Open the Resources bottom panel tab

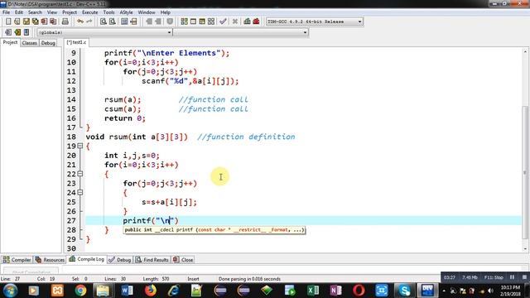click(x=50, y=260)
